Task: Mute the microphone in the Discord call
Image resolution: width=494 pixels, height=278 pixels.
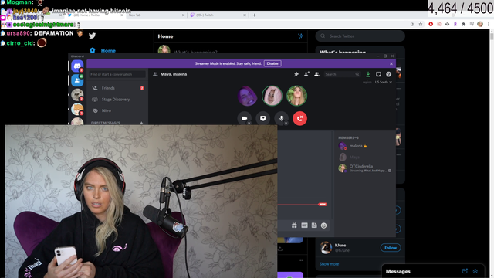Action: (x=281, y=118)
